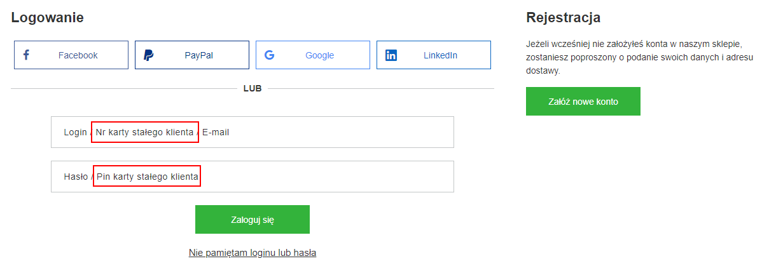Click the Facebook "f" logo icon

pos(26,55)
